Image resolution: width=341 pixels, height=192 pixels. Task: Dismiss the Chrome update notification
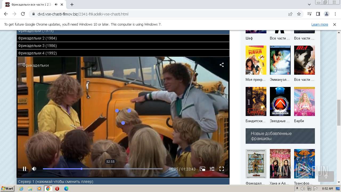[x=335, y=25]
